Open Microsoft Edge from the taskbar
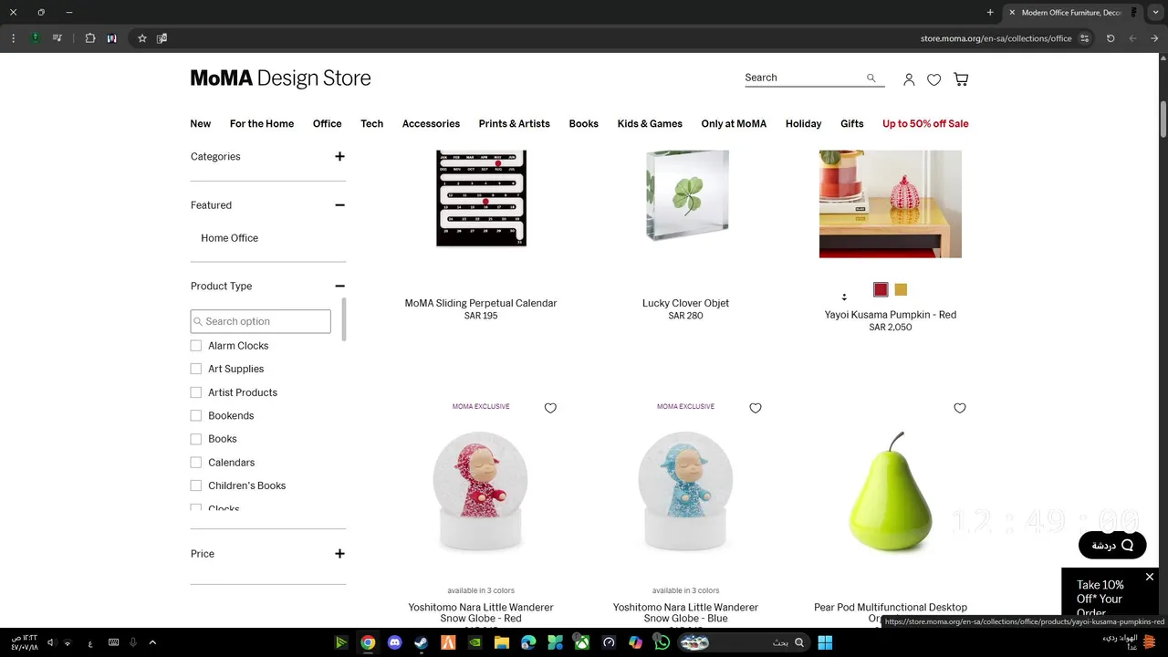The image size is (1168, 657). point(528,642)
